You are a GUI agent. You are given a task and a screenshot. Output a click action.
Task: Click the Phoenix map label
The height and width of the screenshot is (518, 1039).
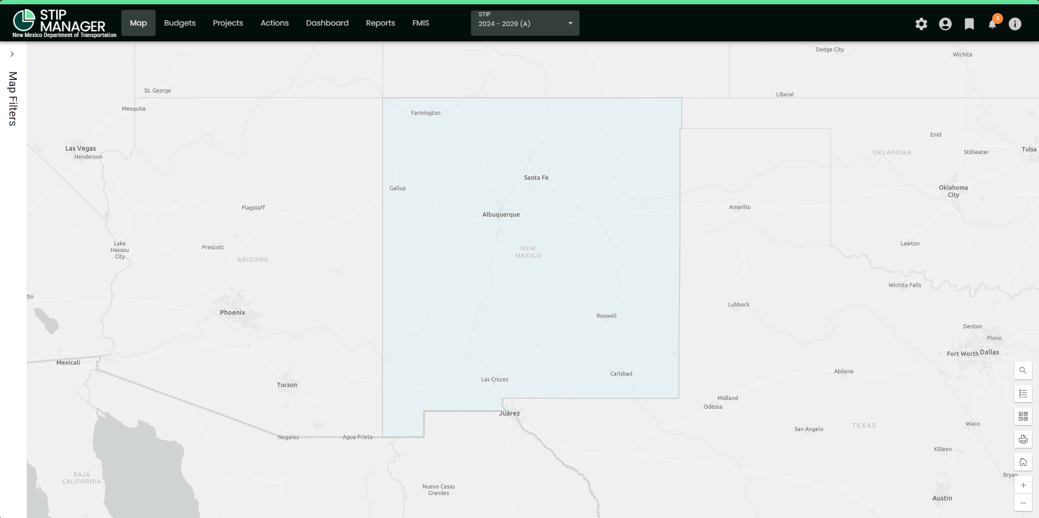point(232,312)
